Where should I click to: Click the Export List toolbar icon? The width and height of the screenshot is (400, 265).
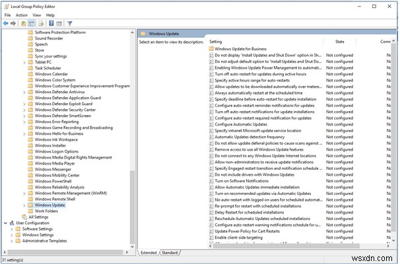42,23
